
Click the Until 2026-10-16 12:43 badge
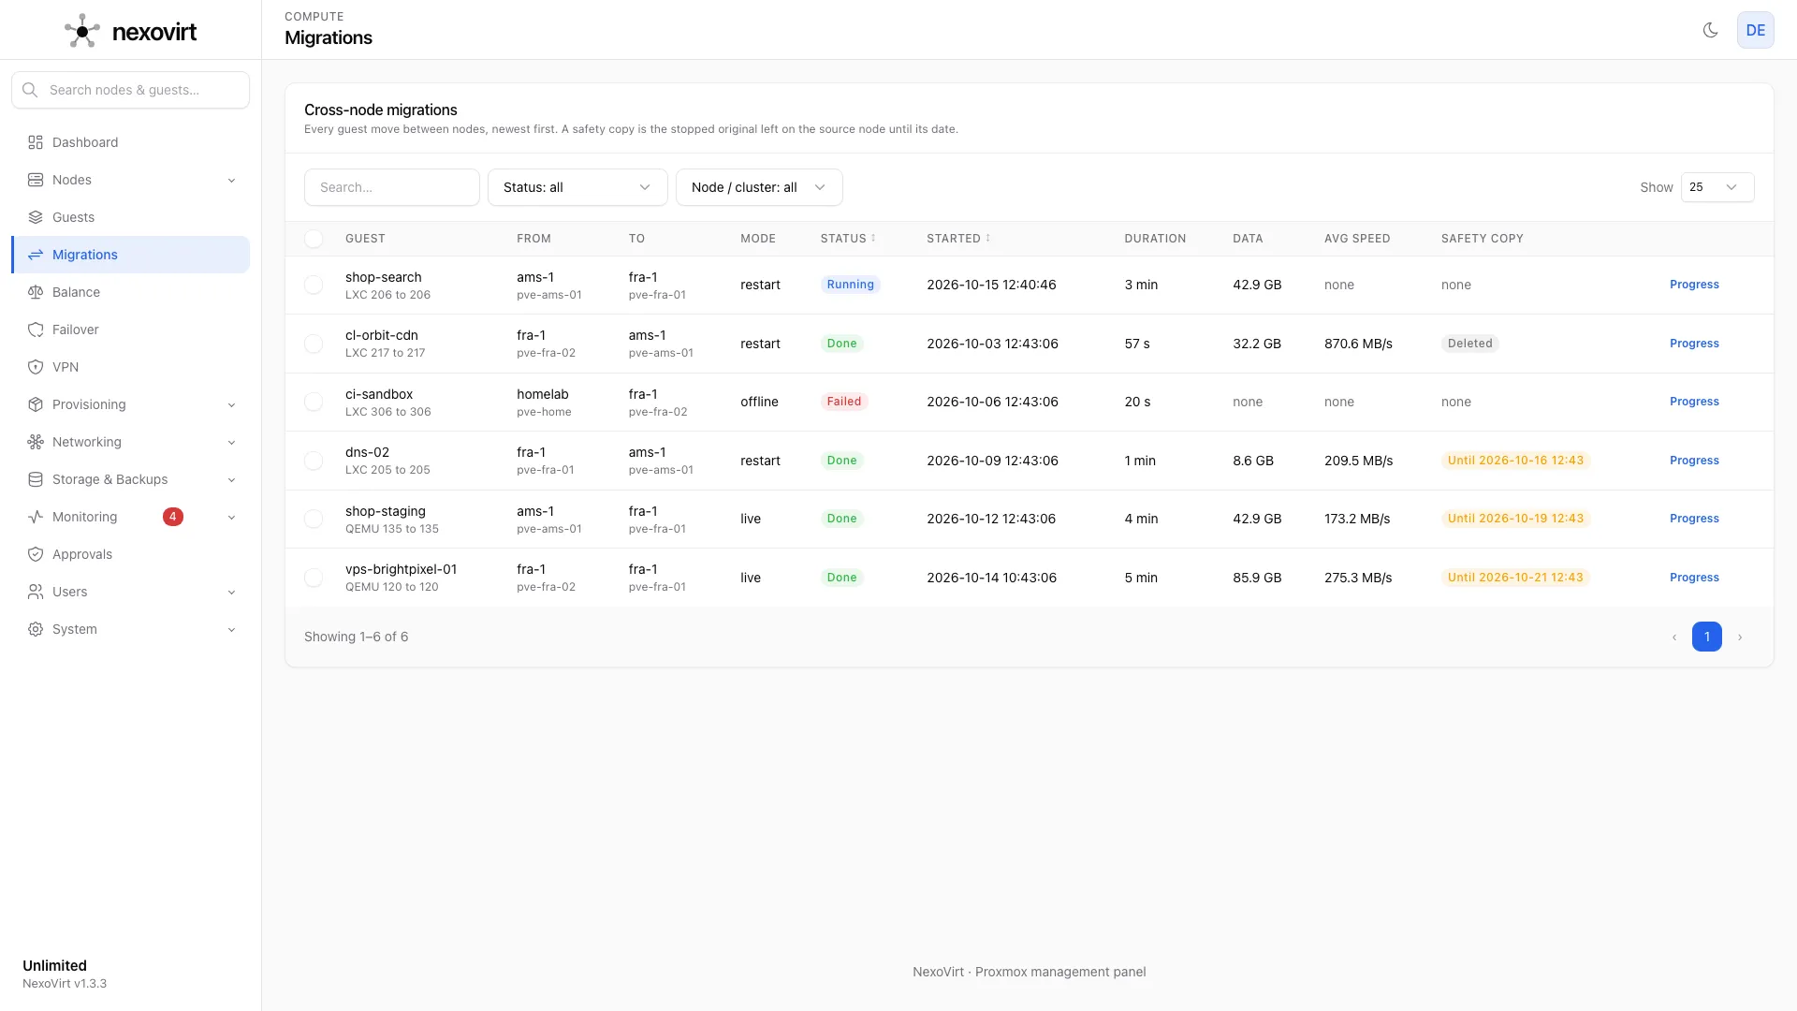pyautogui.click(x=1515, y=461)
